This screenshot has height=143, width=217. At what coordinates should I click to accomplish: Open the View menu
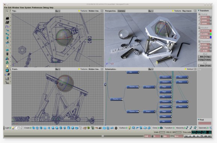(x=22, y=7)
